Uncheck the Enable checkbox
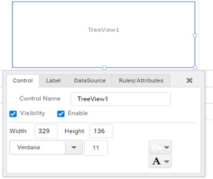 (x=61, y=114)
